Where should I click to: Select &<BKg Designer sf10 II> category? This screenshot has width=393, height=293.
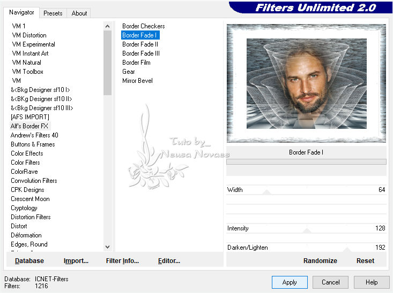click(x=41, y=99)
